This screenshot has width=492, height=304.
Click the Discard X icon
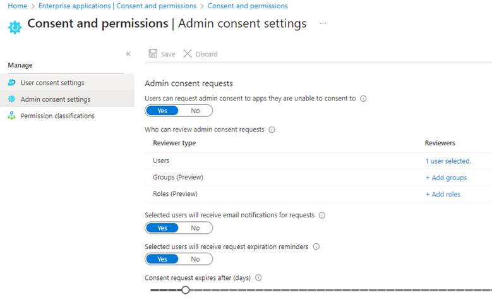pyautogui.click(x=188, y=54)
